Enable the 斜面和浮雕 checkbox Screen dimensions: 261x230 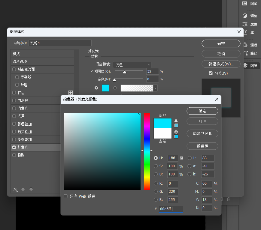tap(14, 69)
